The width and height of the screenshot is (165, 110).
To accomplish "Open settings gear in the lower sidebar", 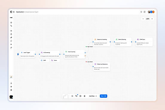I will coord(11,90).
